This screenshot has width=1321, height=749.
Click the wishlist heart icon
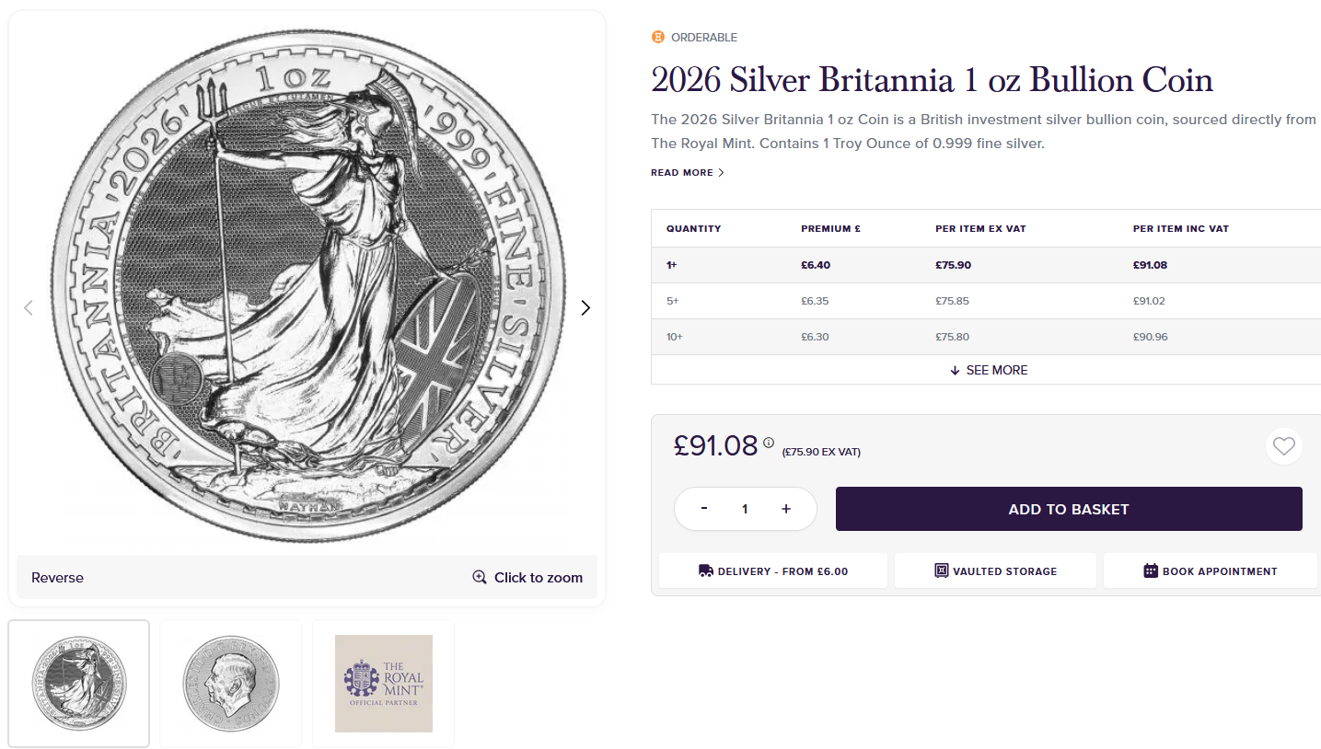click(1283, 447)
